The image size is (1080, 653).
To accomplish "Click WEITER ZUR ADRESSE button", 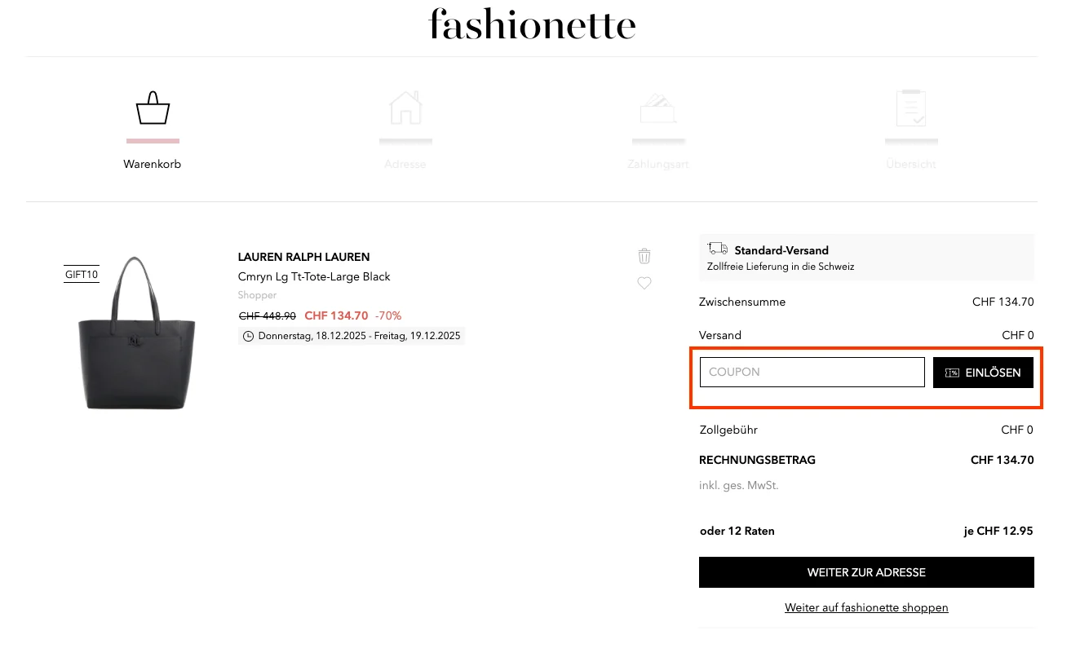I will pos(866,572).
